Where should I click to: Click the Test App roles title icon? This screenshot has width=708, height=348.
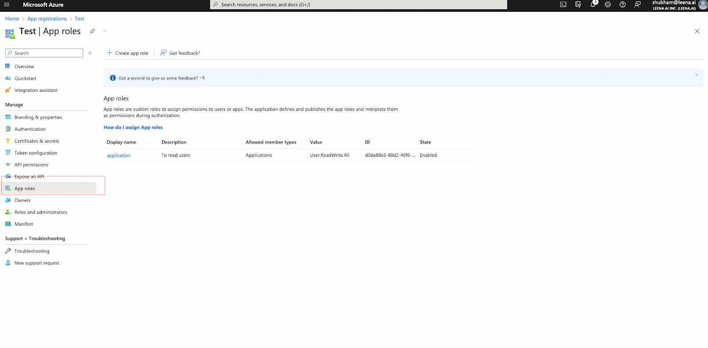[x=10, y=34]
